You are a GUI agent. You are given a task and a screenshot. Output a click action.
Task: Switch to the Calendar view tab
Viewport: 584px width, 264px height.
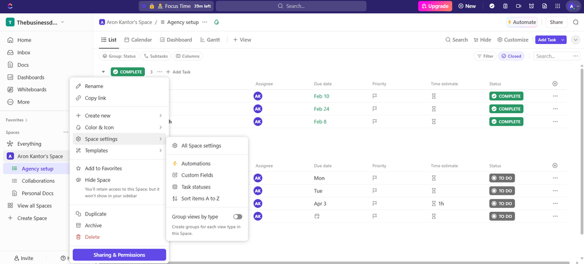tap(138, 40)
